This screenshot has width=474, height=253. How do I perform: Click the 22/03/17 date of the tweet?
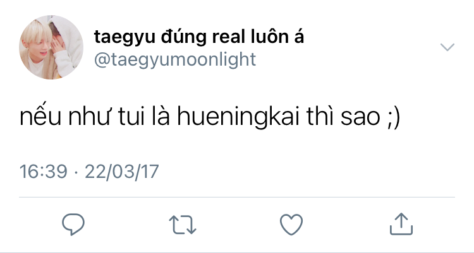122,172
